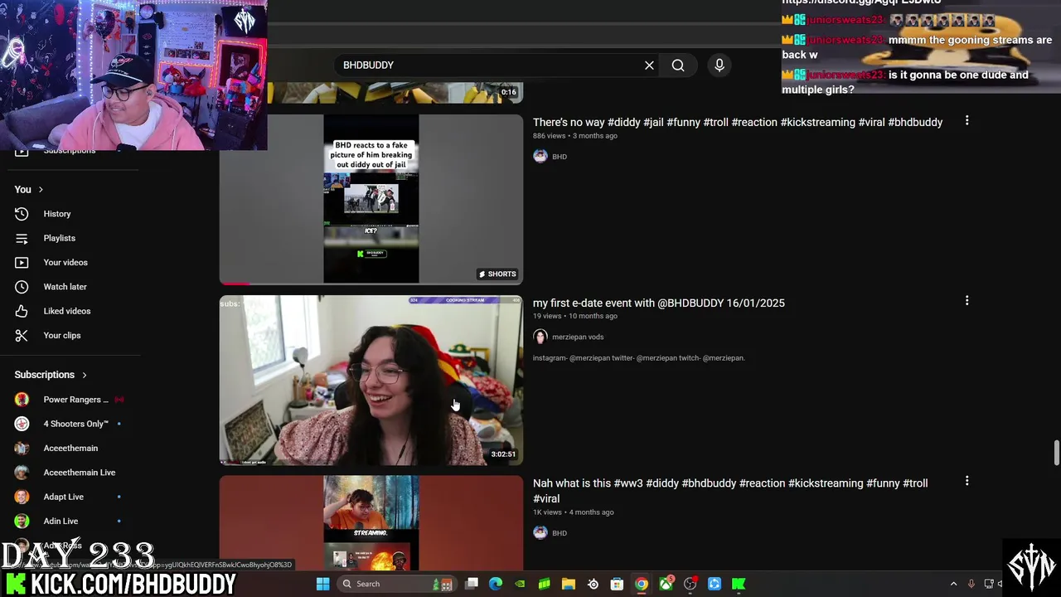Image resolution: width=1061 pixels, height=597 pixels.
Task: Start voice search with the microphone icon
Action: (719, 65)
